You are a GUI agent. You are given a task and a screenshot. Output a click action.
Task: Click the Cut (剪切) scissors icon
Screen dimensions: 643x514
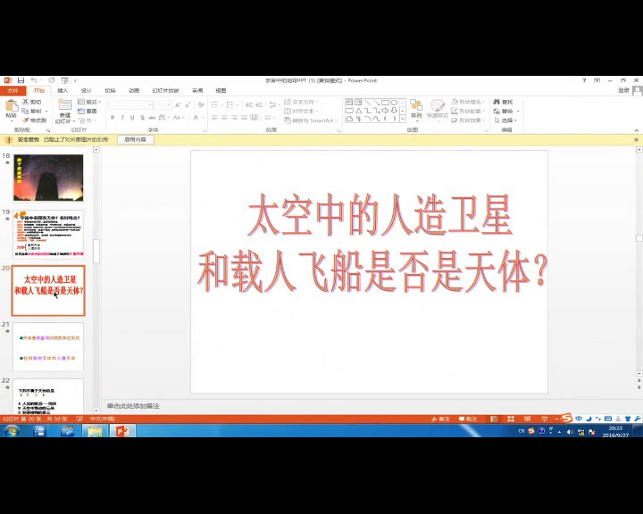tap(26, 102)
